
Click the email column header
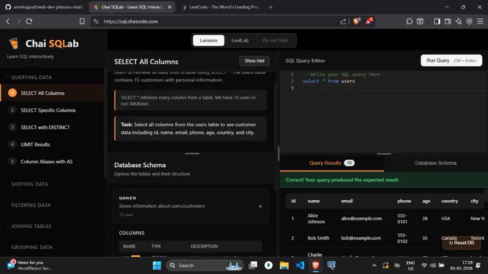(x=347, y=201)
